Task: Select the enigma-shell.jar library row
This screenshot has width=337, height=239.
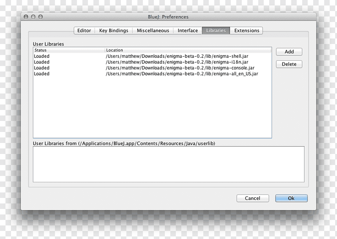Action: pyautogui.click(x=152, y=56)
